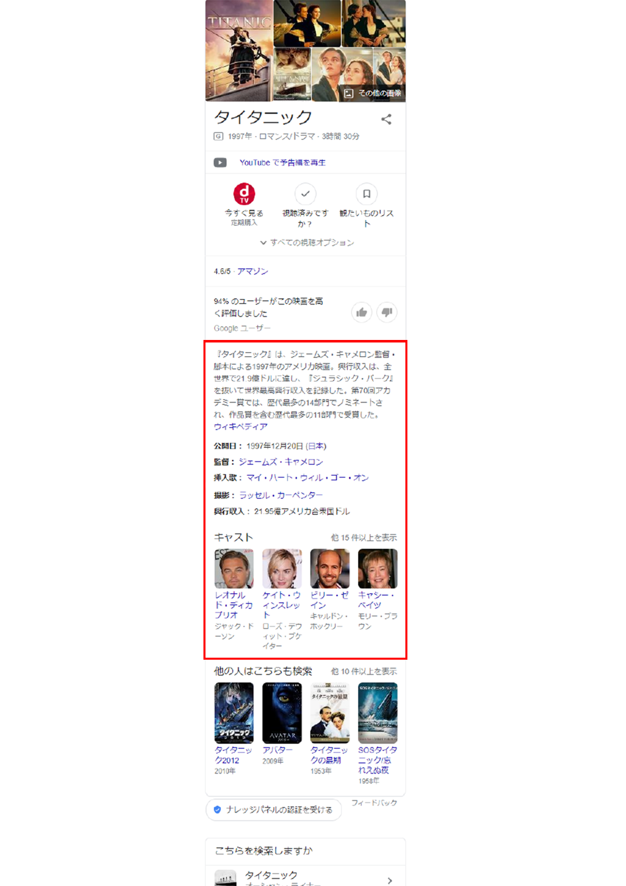Show more cast via 他 15 件以上を表示

pyautogui.click(x=364, y=537)
